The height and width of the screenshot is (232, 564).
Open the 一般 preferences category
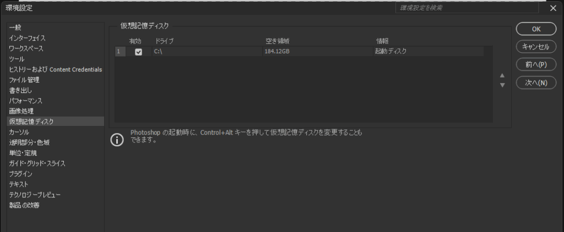pos(15,28)
